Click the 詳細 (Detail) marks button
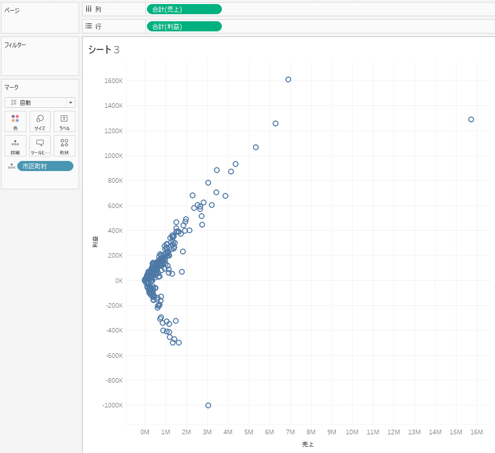This screenshot has width=495, height=453. (x=15, y=146)
